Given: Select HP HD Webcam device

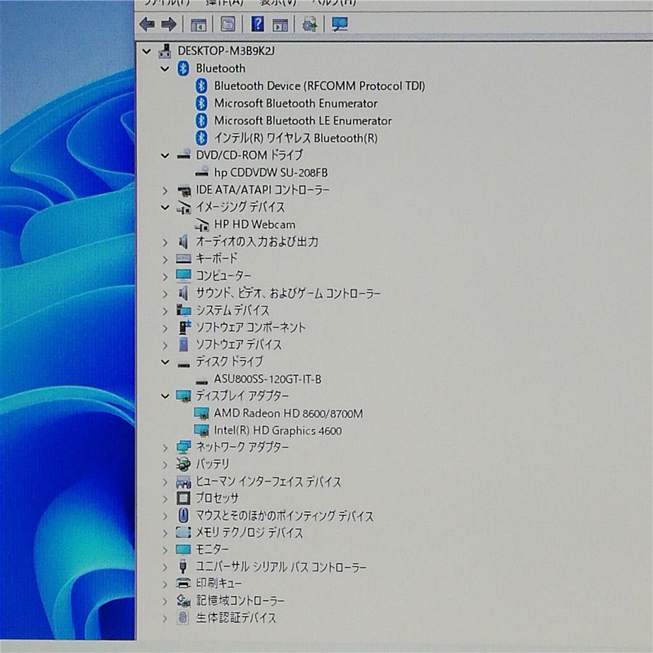Looking at the screenshot, I should (255, 225).
